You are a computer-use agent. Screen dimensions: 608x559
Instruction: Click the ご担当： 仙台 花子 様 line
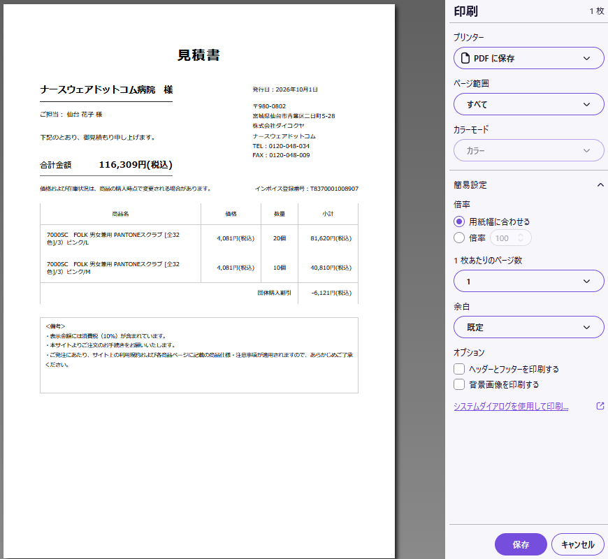(71, 115)
